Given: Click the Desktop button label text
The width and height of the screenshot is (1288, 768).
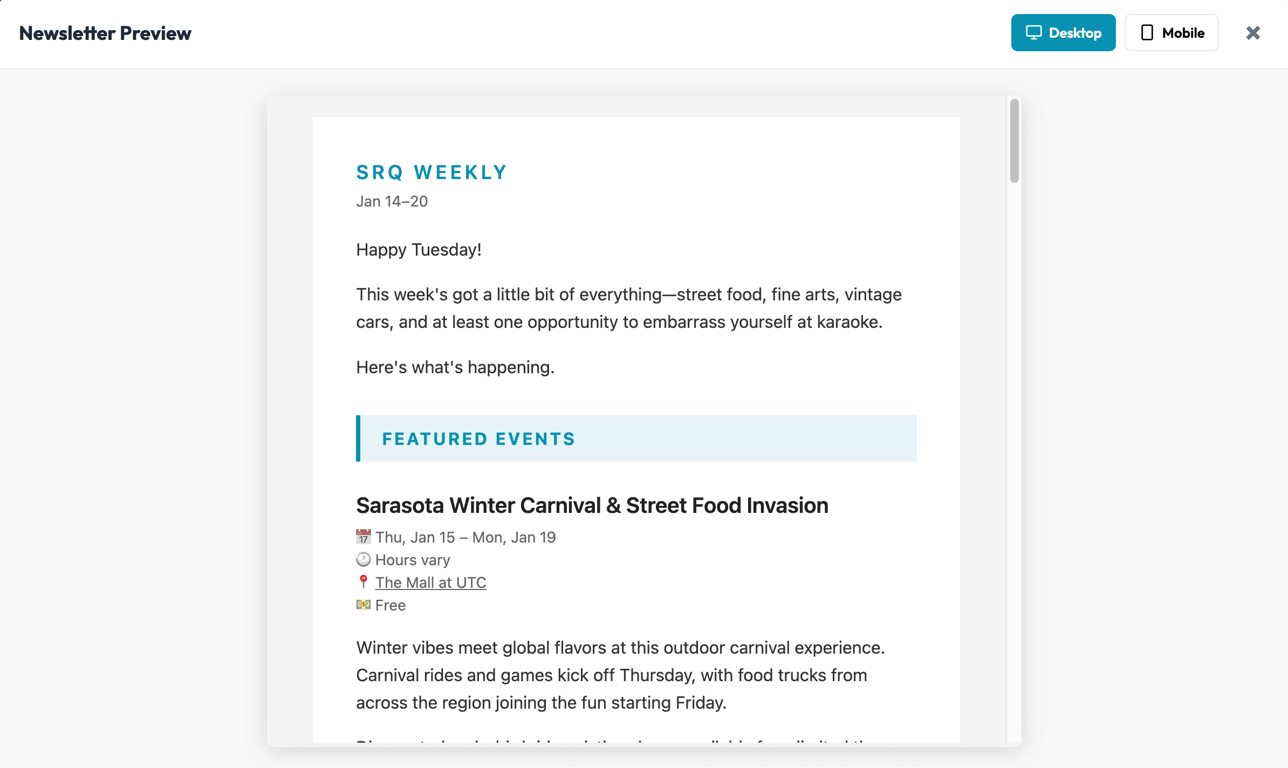Looking at the screenshot, I should (1075, 32).
